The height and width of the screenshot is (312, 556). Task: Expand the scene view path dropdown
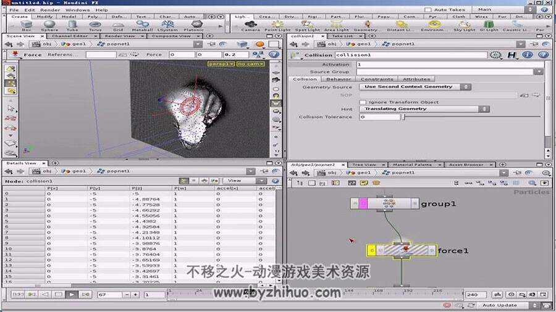198,44
